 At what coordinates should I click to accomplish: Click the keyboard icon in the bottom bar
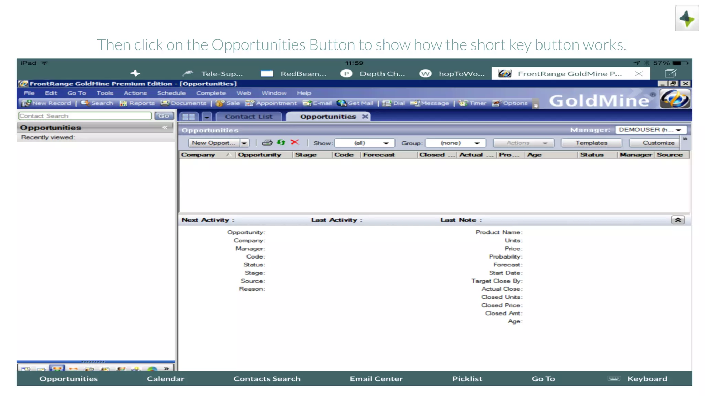[614, 378]
